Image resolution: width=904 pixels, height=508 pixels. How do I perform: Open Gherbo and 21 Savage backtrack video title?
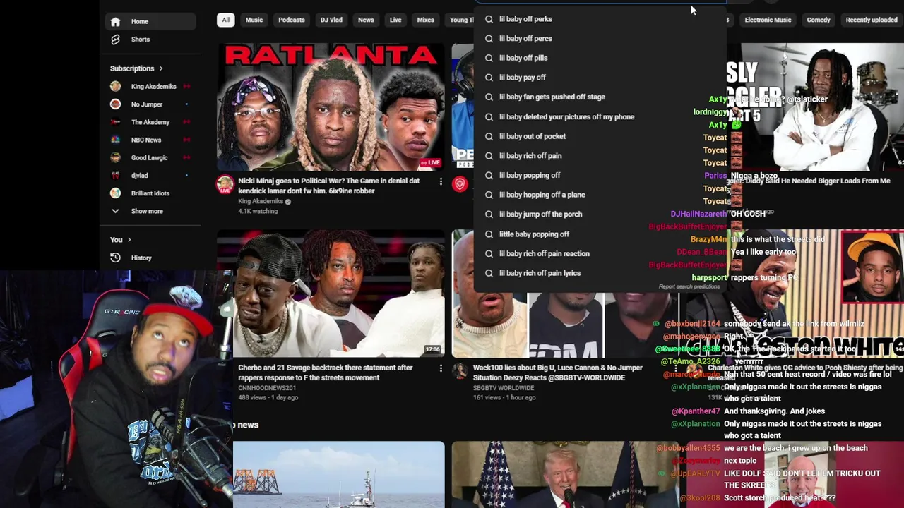tap(326, 373)
